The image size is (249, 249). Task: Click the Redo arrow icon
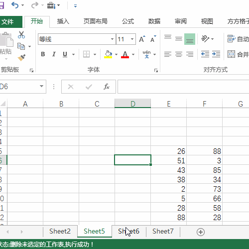click(35, 5)
